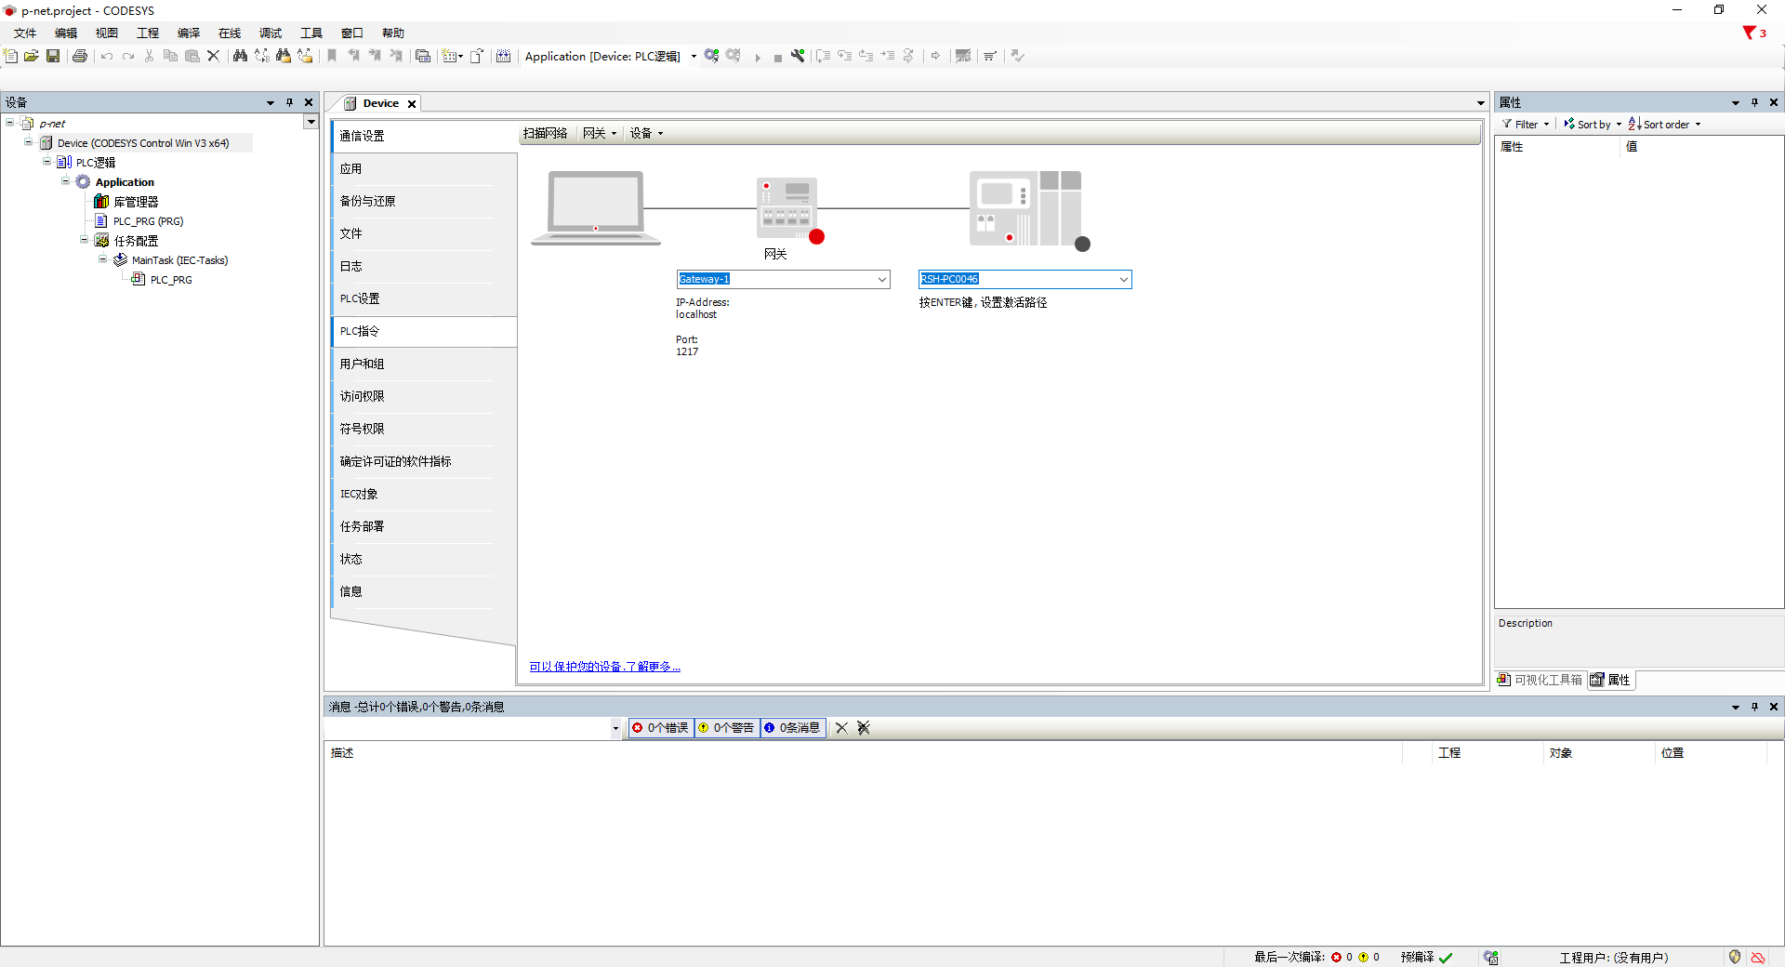Open the 可以保护您的设备 learn more link
This screenshot has width=1785, height=967.
(x=604, y=667)
